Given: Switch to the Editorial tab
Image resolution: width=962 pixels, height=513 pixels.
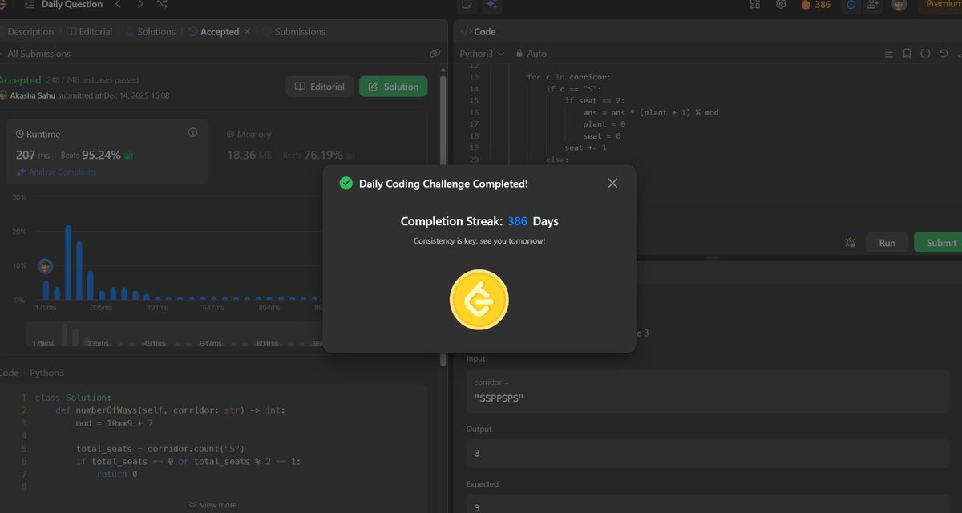Looking at the screenshot, I should [90, 32].
